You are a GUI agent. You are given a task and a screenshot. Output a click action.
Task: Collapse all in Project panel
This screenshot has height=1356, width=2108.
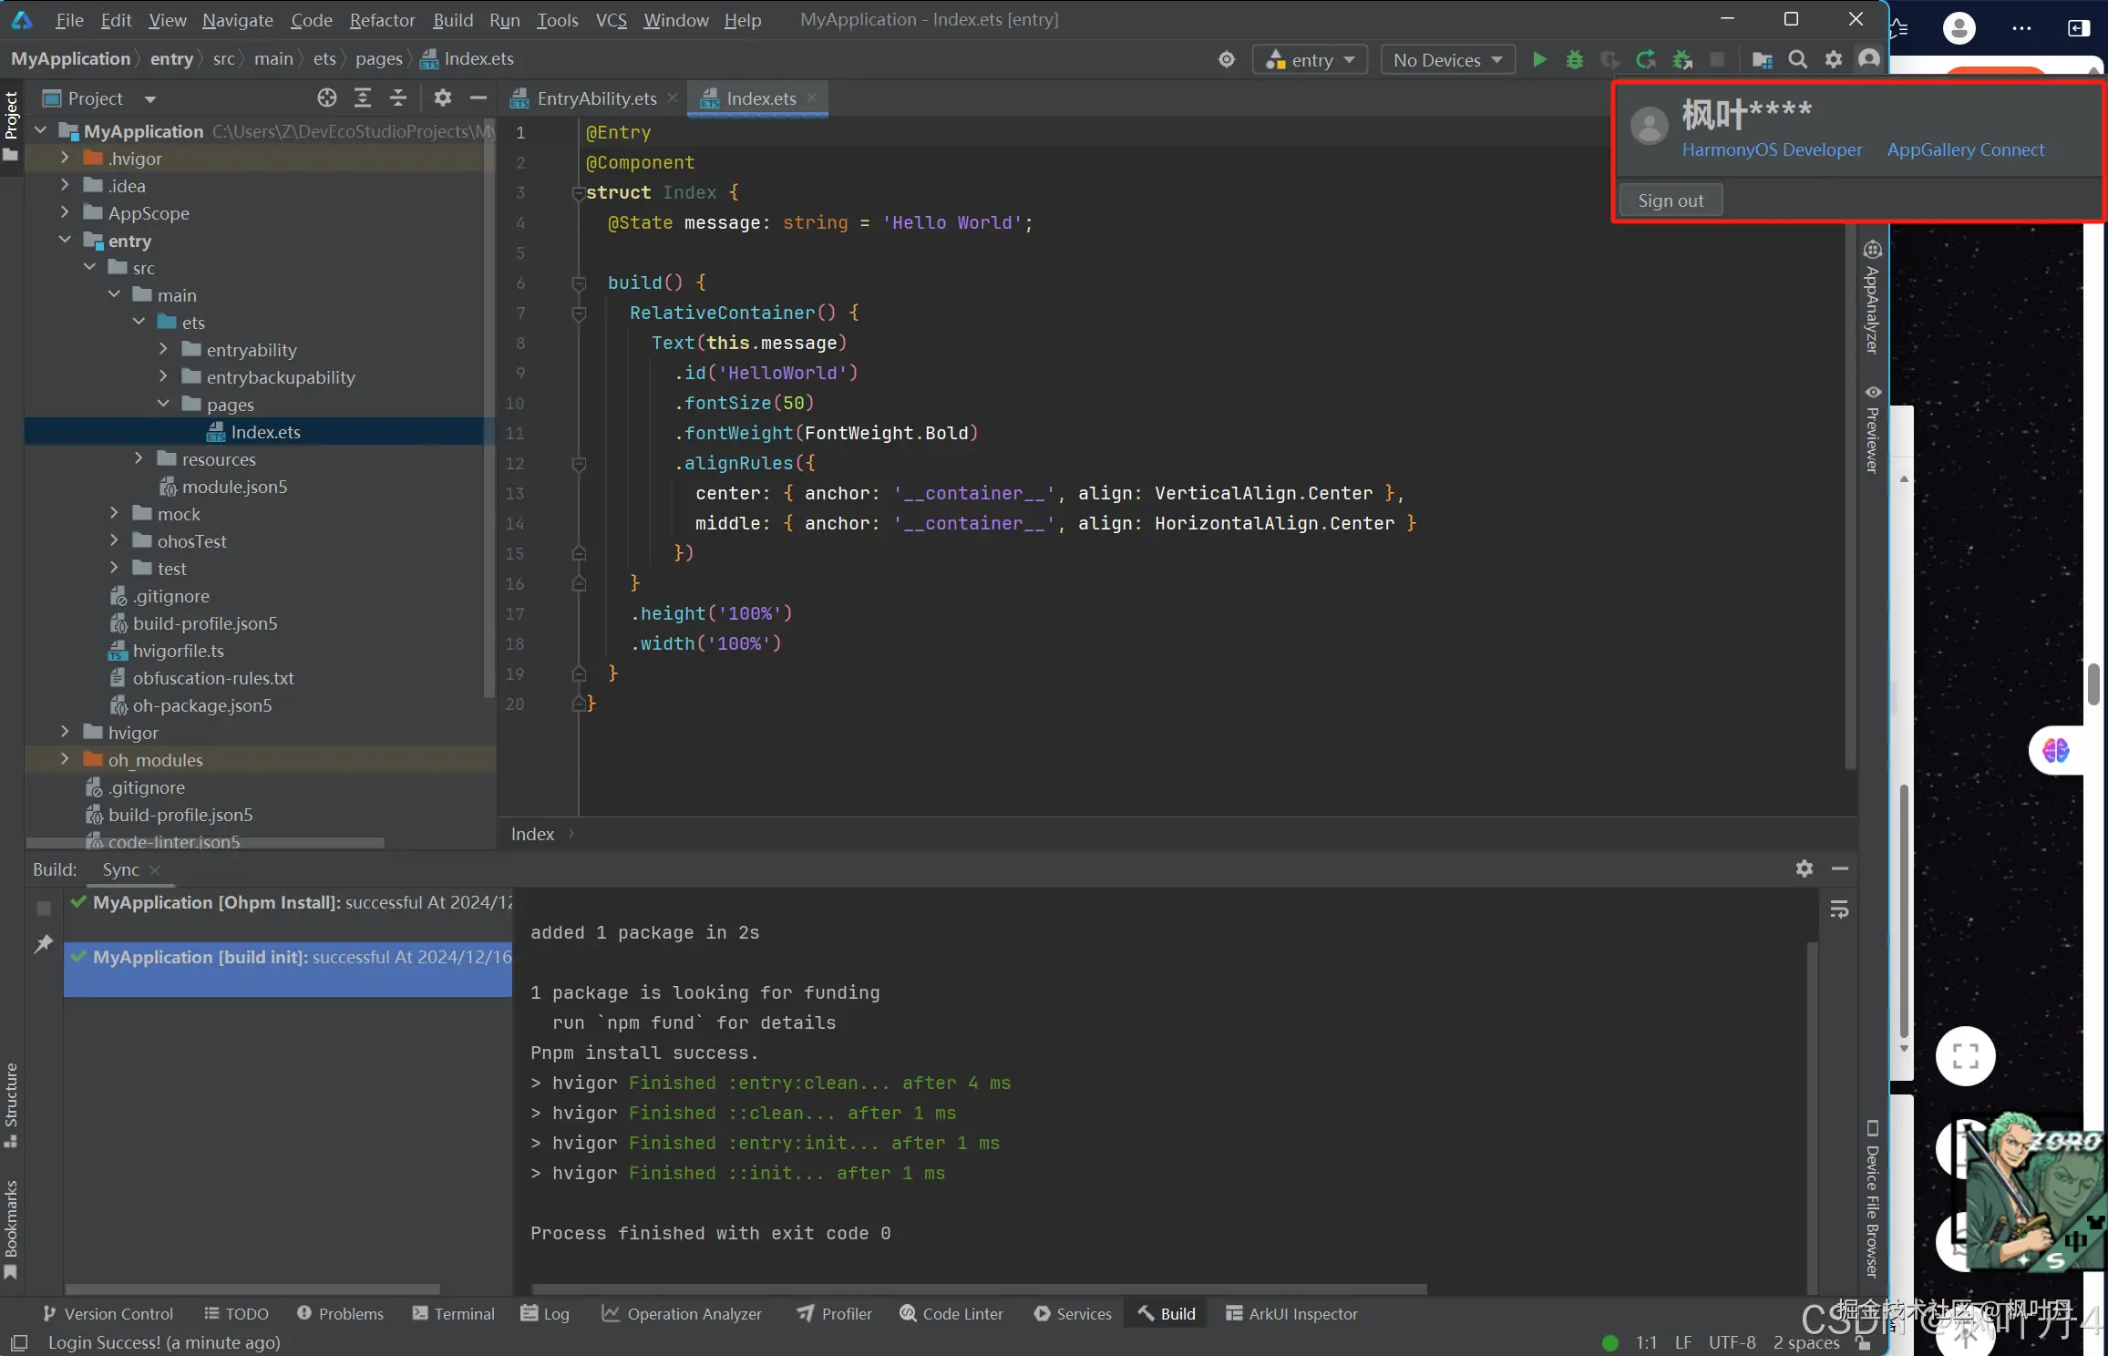[x=398, y=98]
